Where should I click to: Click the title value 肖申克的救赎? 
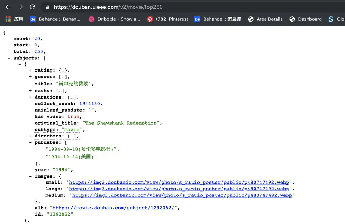coord(74,84)
